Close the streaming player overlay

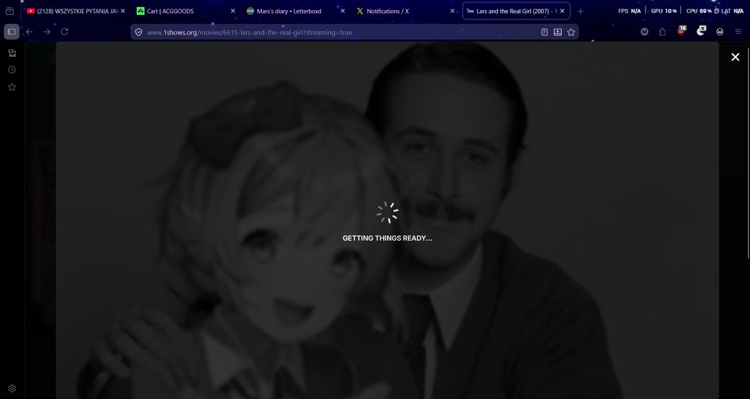click(735, 57)
